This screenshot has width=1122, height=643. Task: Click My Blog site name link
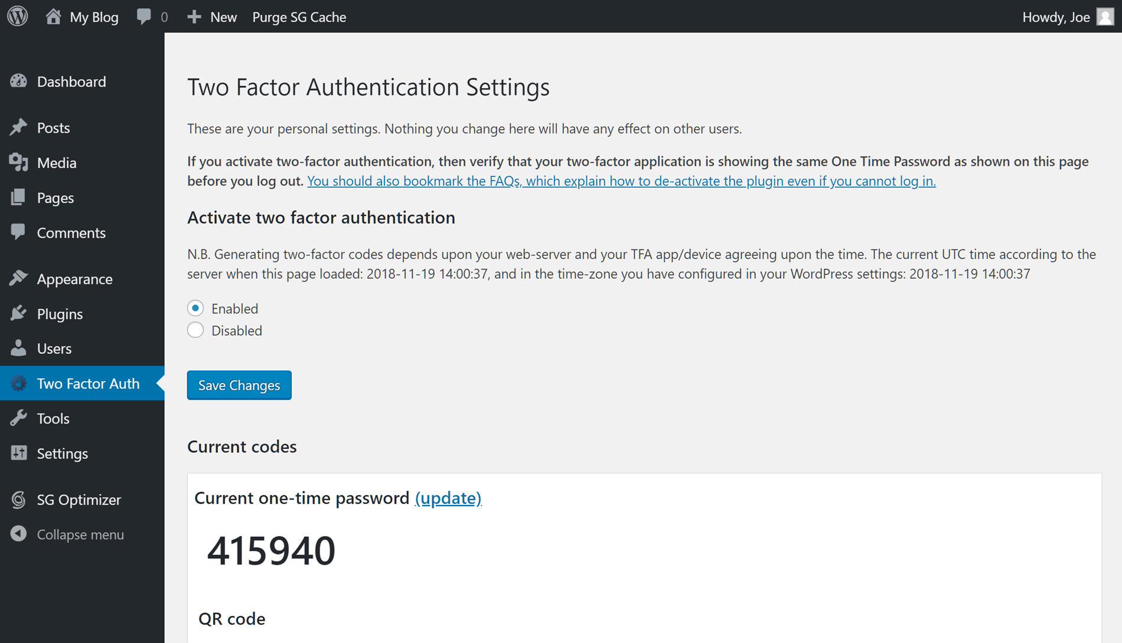(94, 17)
